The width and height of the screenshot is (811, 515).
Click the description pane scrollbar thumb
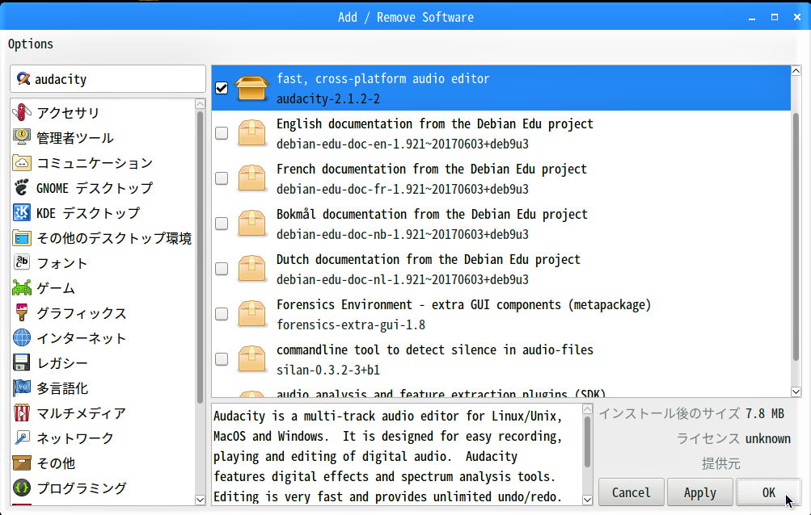click(587, 442)
